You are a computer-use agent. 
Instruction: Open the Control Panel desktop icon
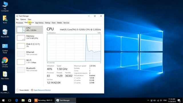pos(5,49)
